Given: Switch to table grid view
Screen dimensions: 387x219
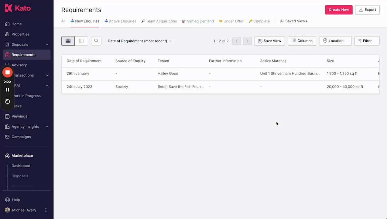Looking at the screenshot, I should (x=68, y=41).
